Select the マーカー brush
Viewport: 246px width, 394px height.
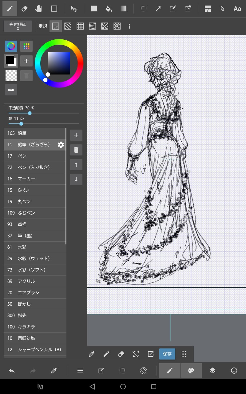[x=35, y=179]
